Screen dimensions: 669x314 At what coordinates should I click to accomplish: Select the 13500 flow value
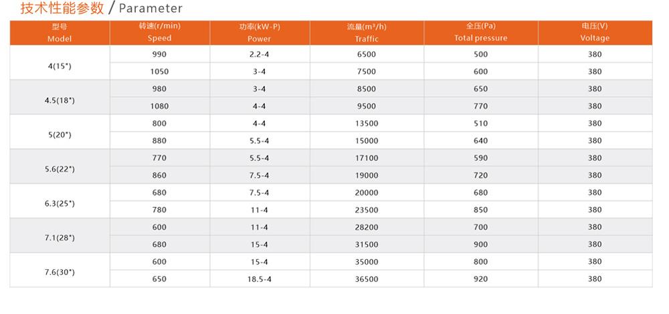pyautogui.click(x=367, y=124)
